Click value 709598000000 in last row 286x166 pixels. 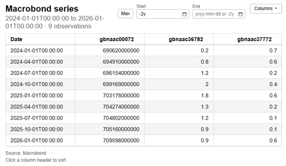121,141
